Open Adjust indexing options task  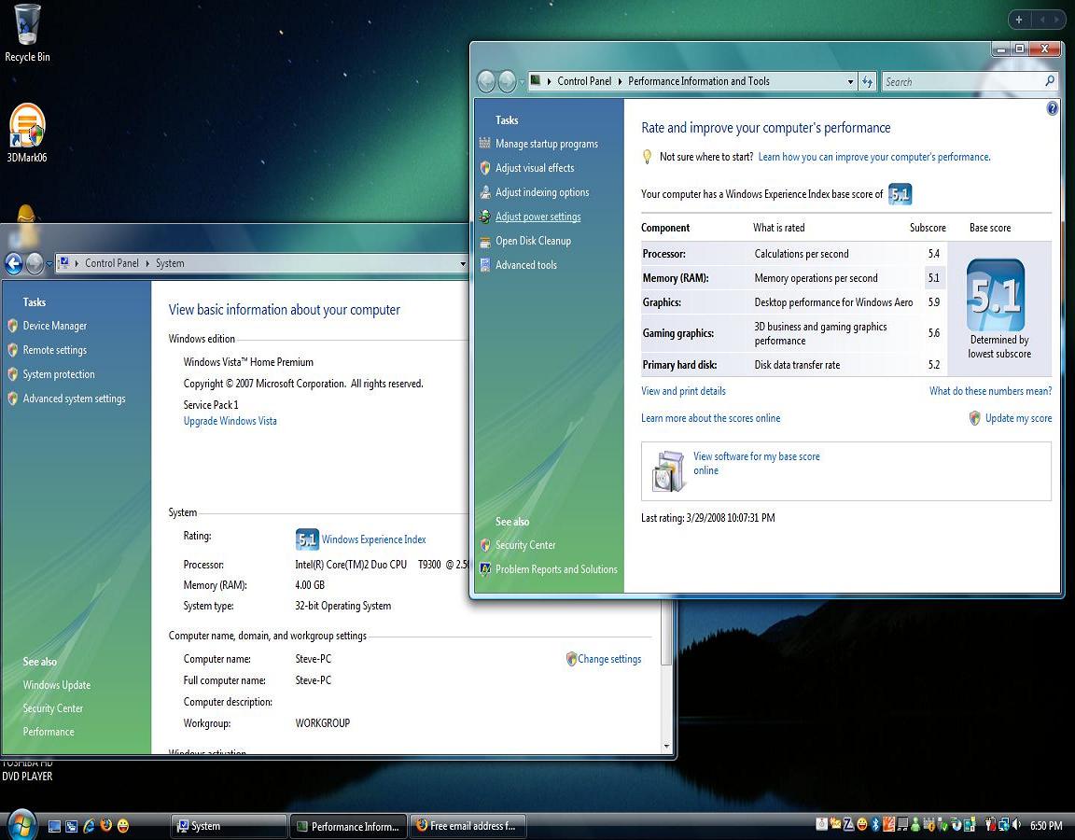tap(542, 192)
